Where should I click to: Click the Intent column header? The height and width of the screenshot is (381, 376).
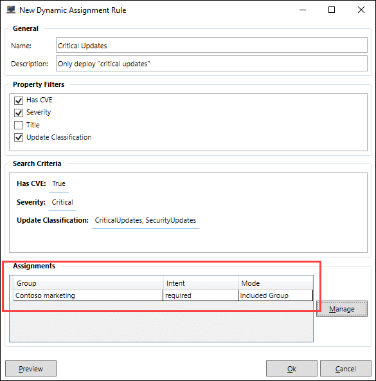click(x=201, y=283)
